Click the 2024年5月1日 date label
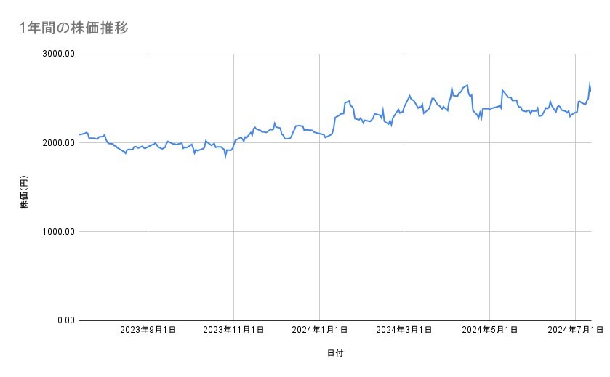 coord(490,331)
